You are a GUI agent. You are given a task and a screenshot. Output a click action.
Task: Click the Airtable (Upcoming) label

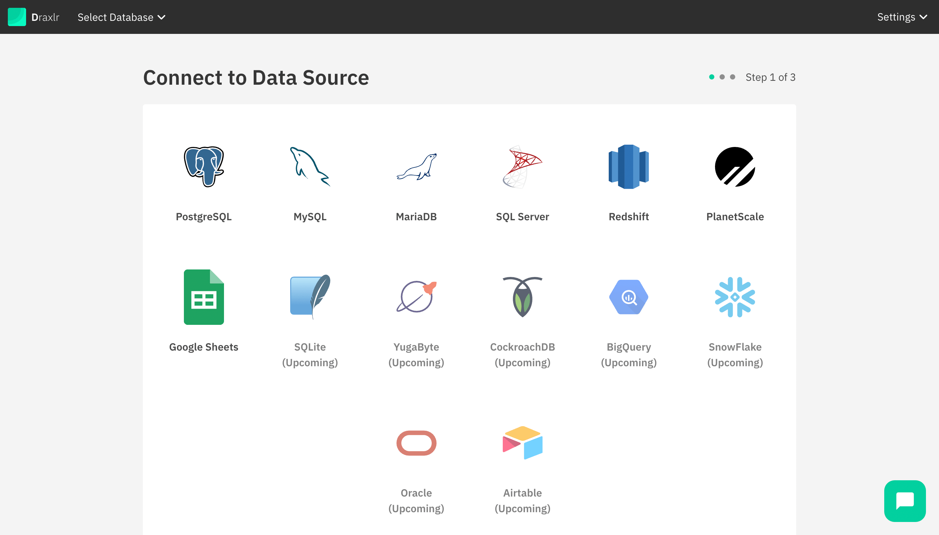click(522, 501)
